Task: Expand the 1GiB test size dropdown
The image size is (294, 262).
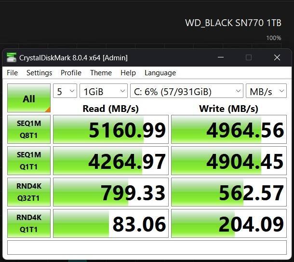Action: [x=103, y=91]
